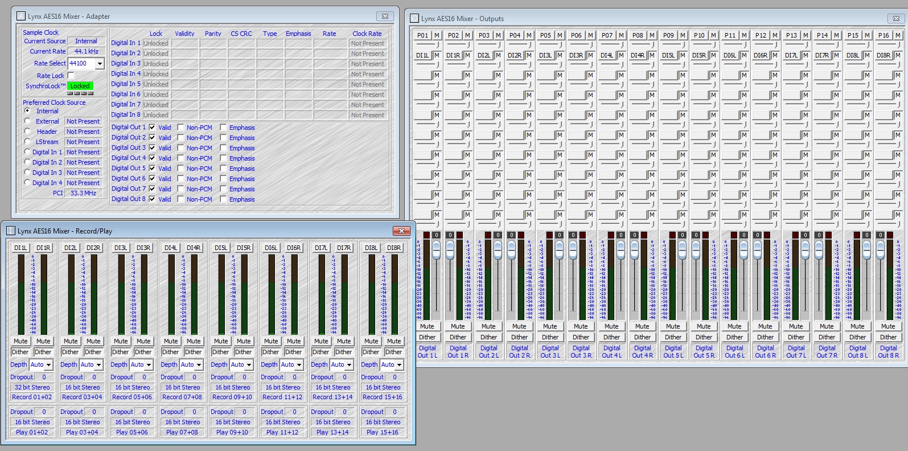The image size is (908, 451).
Task: Close the Record/Play mixer window
Action: point(401,231)
